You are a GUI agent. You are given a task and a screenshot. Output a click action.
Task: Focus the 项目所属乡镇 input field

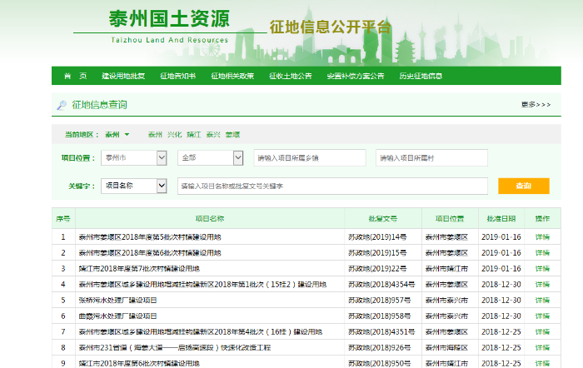click(310, 157)
